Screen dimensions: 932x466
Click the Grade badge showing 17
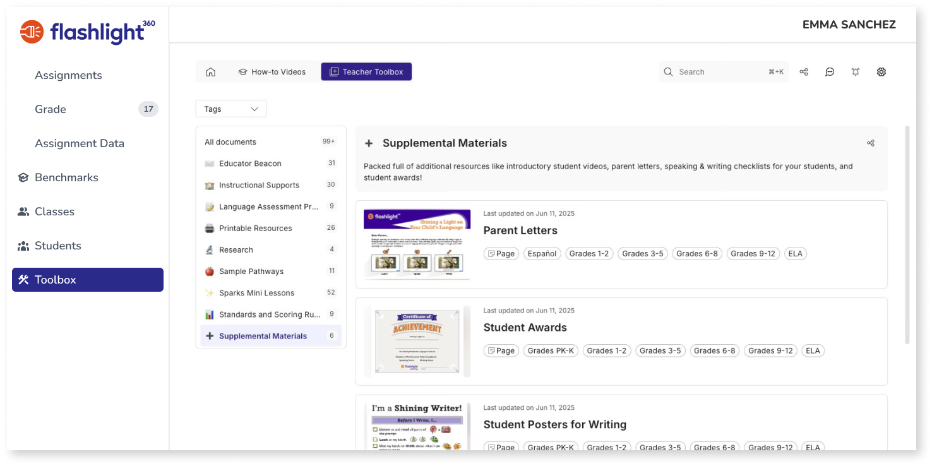(148, 109)
